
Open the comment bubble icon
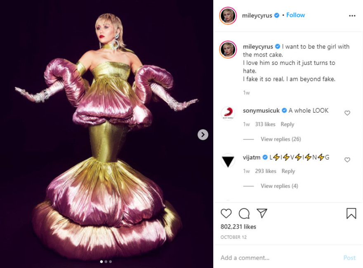point(244,213)
